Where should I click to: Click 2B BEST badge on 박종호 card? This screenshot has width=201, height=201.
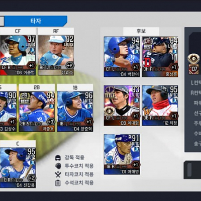[25, 98]
